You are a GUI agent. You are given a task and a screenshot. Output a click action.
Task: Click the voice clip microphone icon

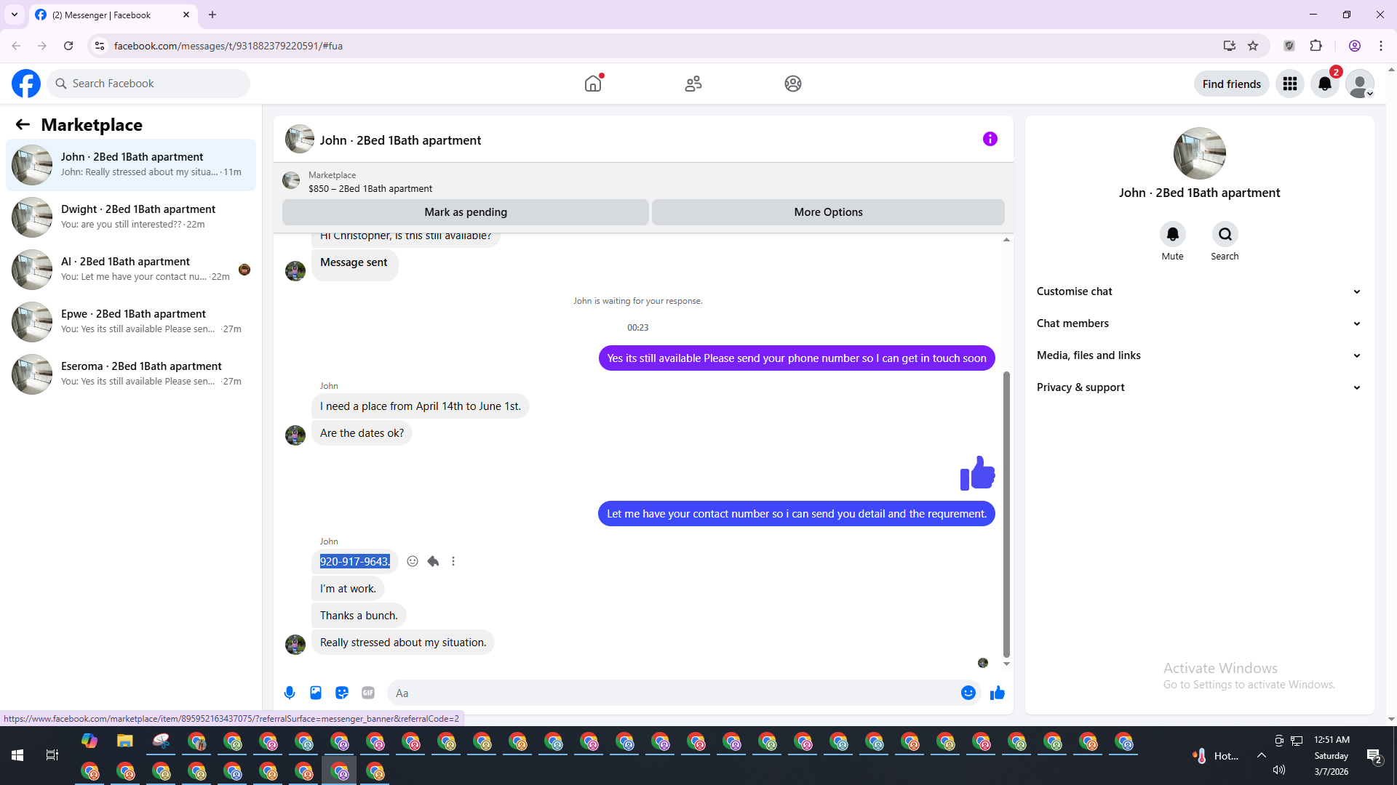290,693
